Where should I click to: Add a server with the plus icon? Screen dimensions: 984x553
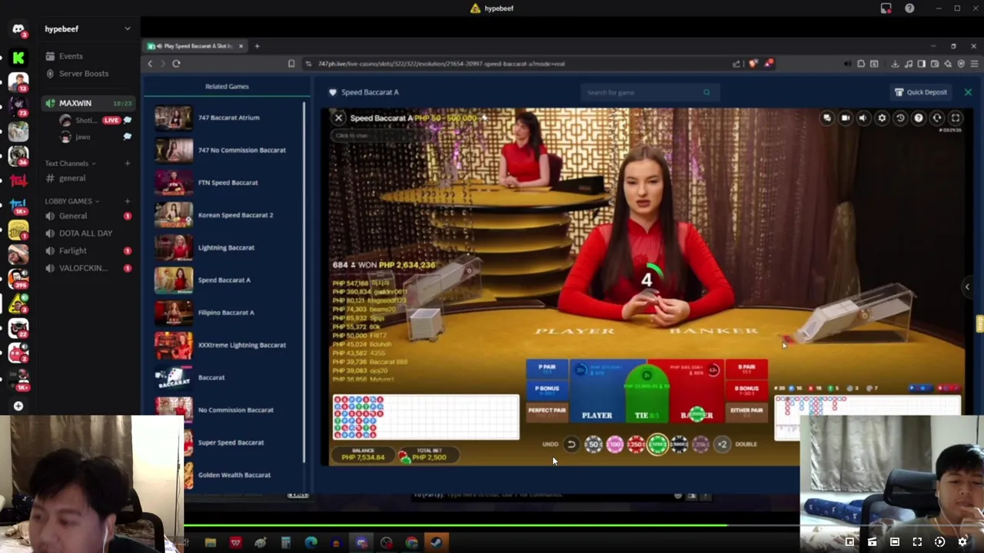[18, 406]
